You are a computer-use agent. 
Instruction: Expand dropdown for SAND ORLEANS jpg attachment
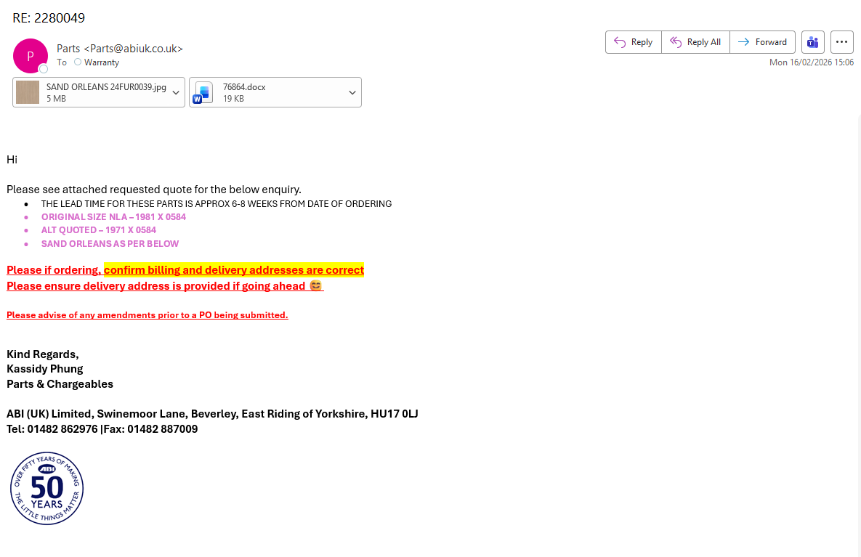coord(176,93)
